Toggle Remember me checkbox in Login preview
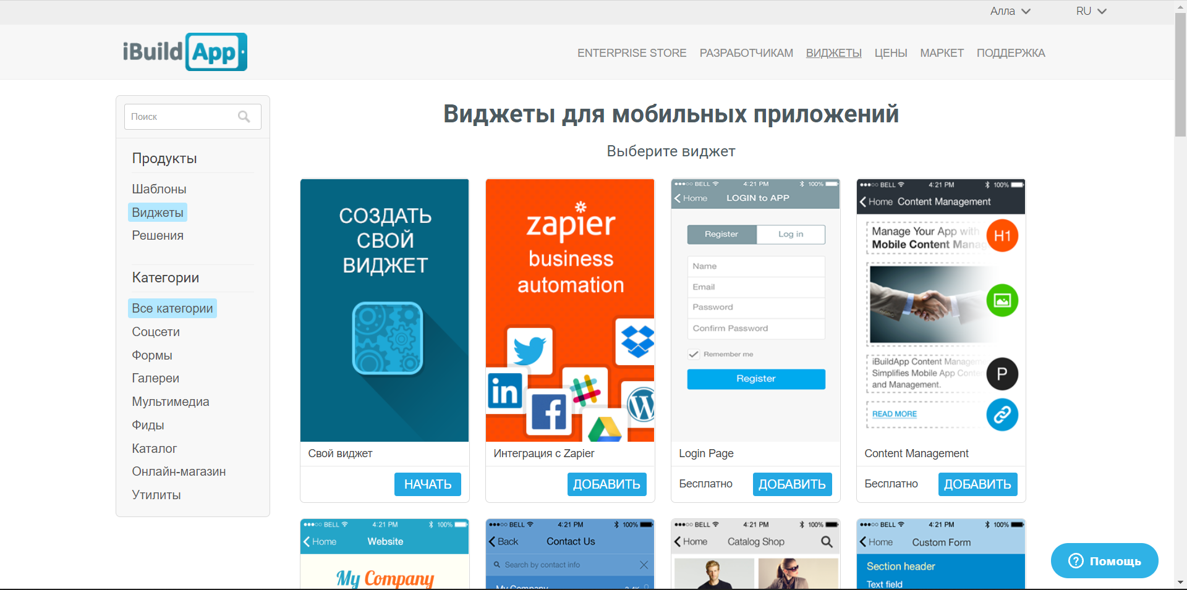 [x=694, y=355]
